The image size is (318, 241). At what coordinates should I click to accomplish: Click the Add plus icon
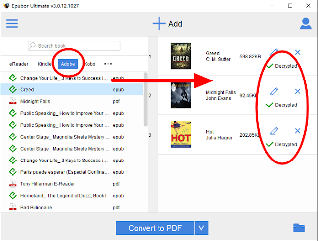point(159,23)
